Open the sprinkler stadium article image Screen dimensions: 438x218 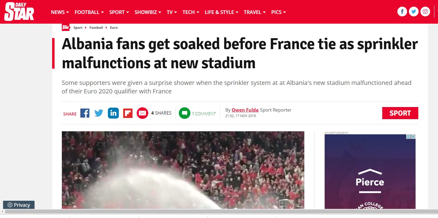(183, 170)
